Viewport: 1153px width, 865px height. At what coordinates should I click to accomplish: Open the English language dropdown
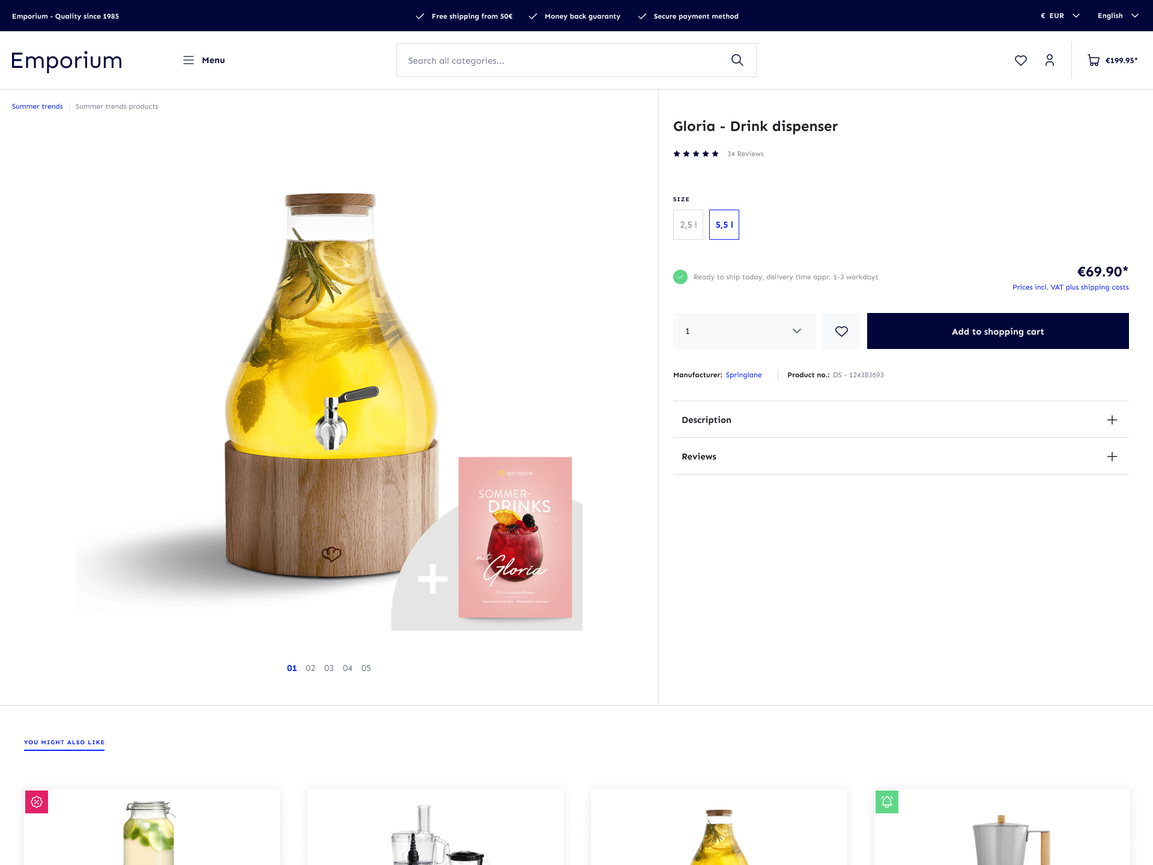tap(1117, 16)
